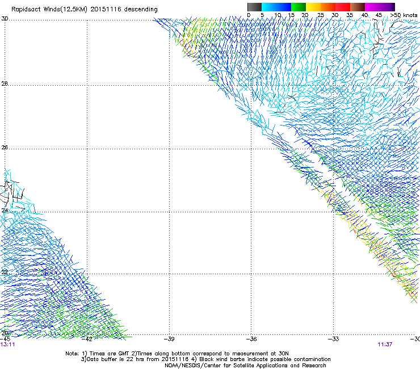This screenshot has height=369, width=420.
Task: Click the '35' label under color scale
Action: tap(350, 15)
